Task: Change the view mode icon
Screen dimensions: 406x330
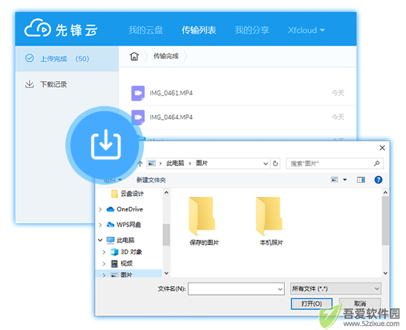Action: pos(334,179)
